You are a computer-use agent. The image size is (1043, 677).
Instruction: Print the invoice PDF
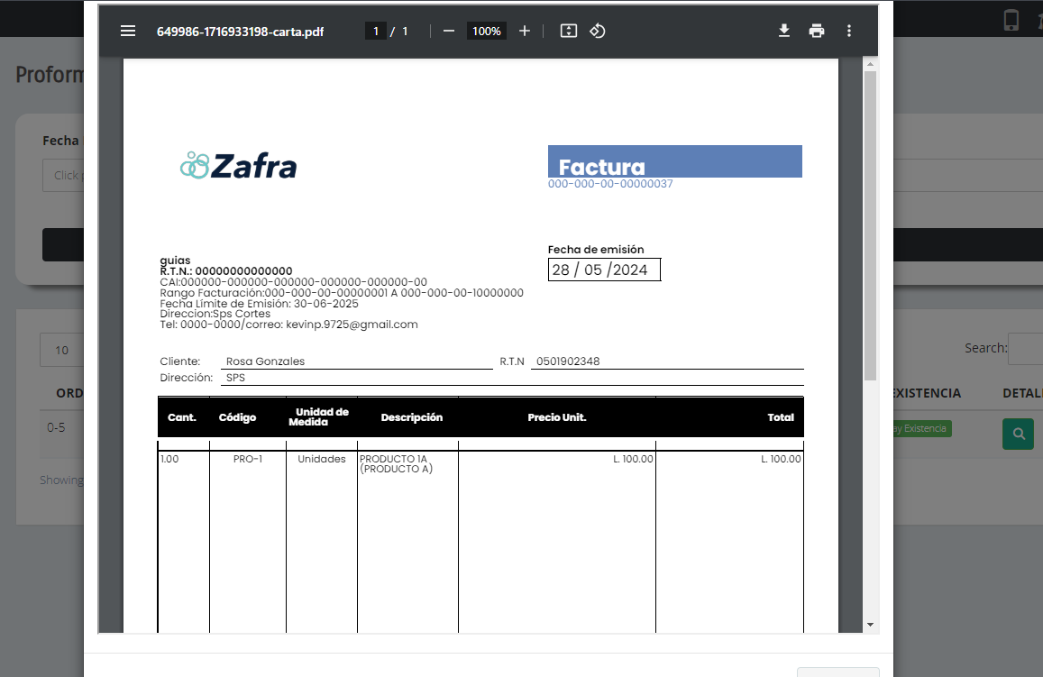click(816, 32)
